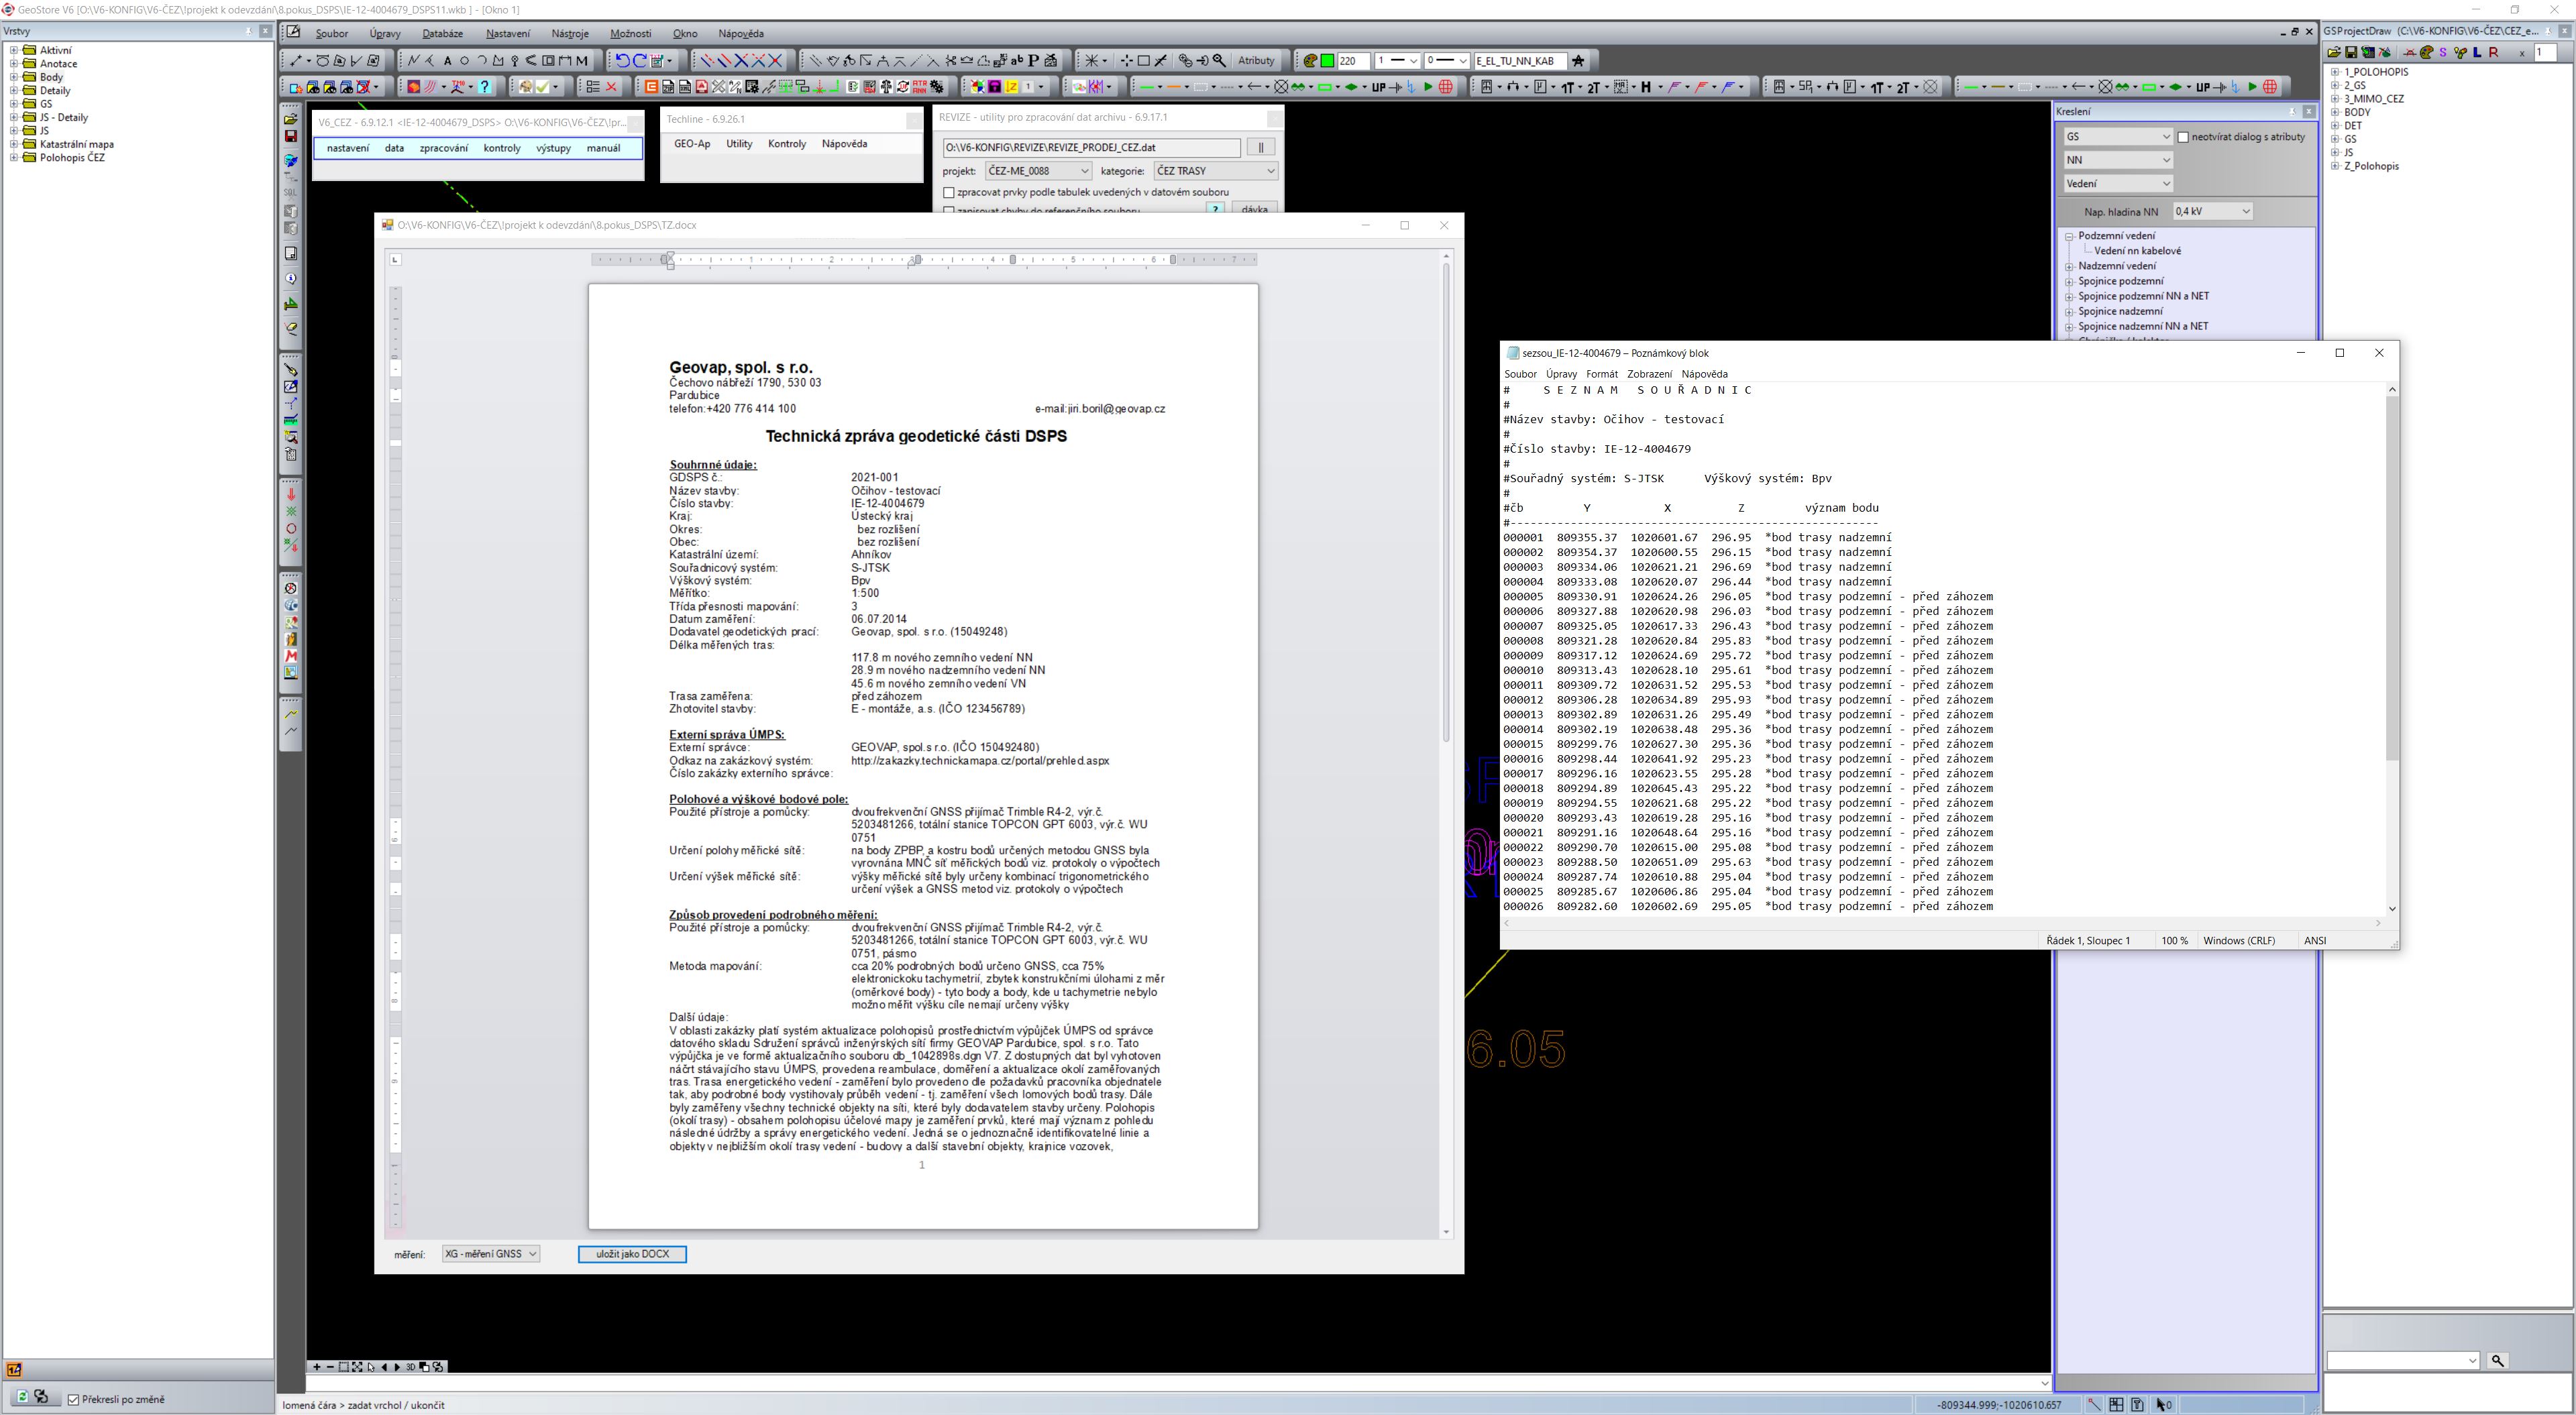Screen dimensions: 2576x1415
Task: Select the text 'A' drawing tool
Action: pyautogui.click(x=448, y=61)
